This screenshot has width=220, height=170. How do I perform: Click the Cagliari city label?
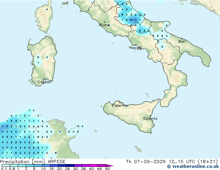tap(44, 82)
